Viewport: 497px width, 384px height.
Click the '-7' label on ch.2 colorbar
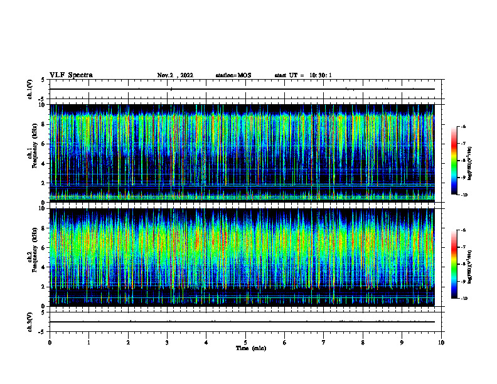tap(463, 247)
